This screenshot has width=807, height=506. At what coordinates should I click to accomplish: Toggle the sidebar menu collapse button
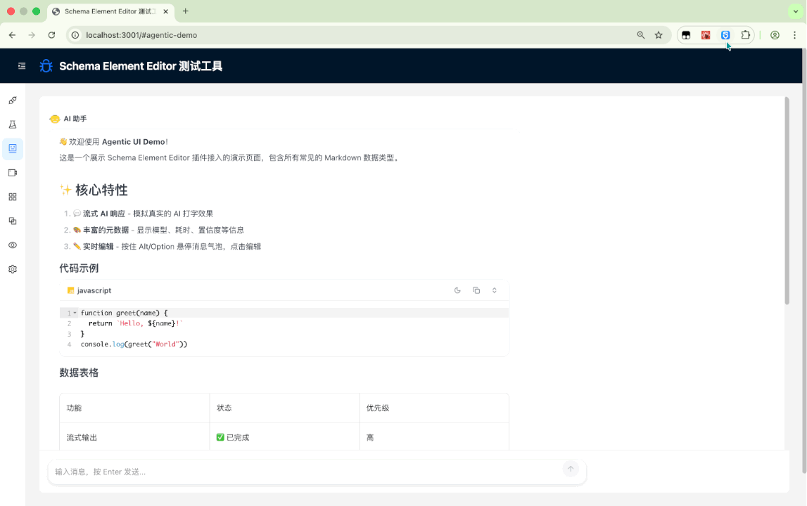[x=22, y=66]
